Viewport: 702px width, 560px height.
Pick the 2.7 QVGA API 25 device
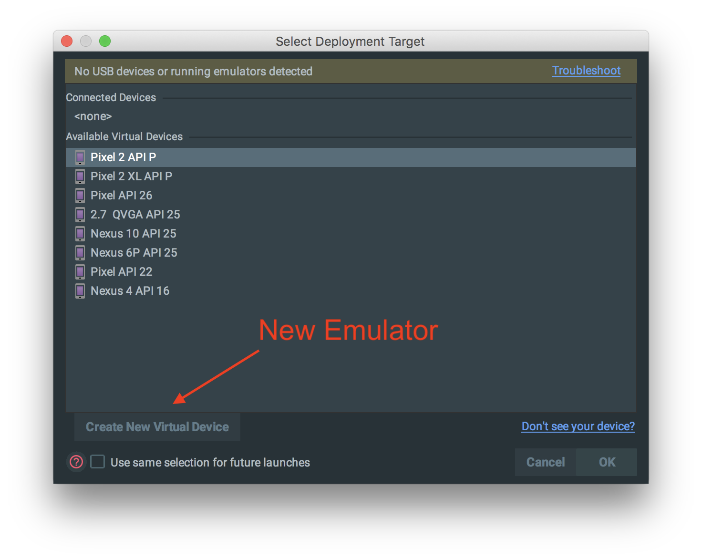click(x=351, y=215)
